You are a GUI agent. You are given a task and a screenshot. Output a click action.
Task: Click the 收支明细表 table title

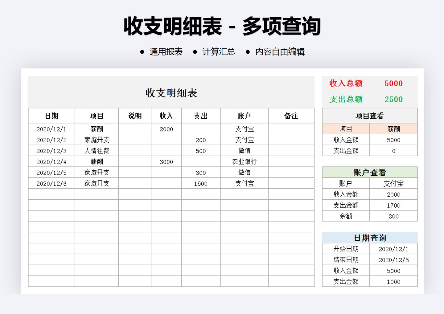(x=171, y=93)
